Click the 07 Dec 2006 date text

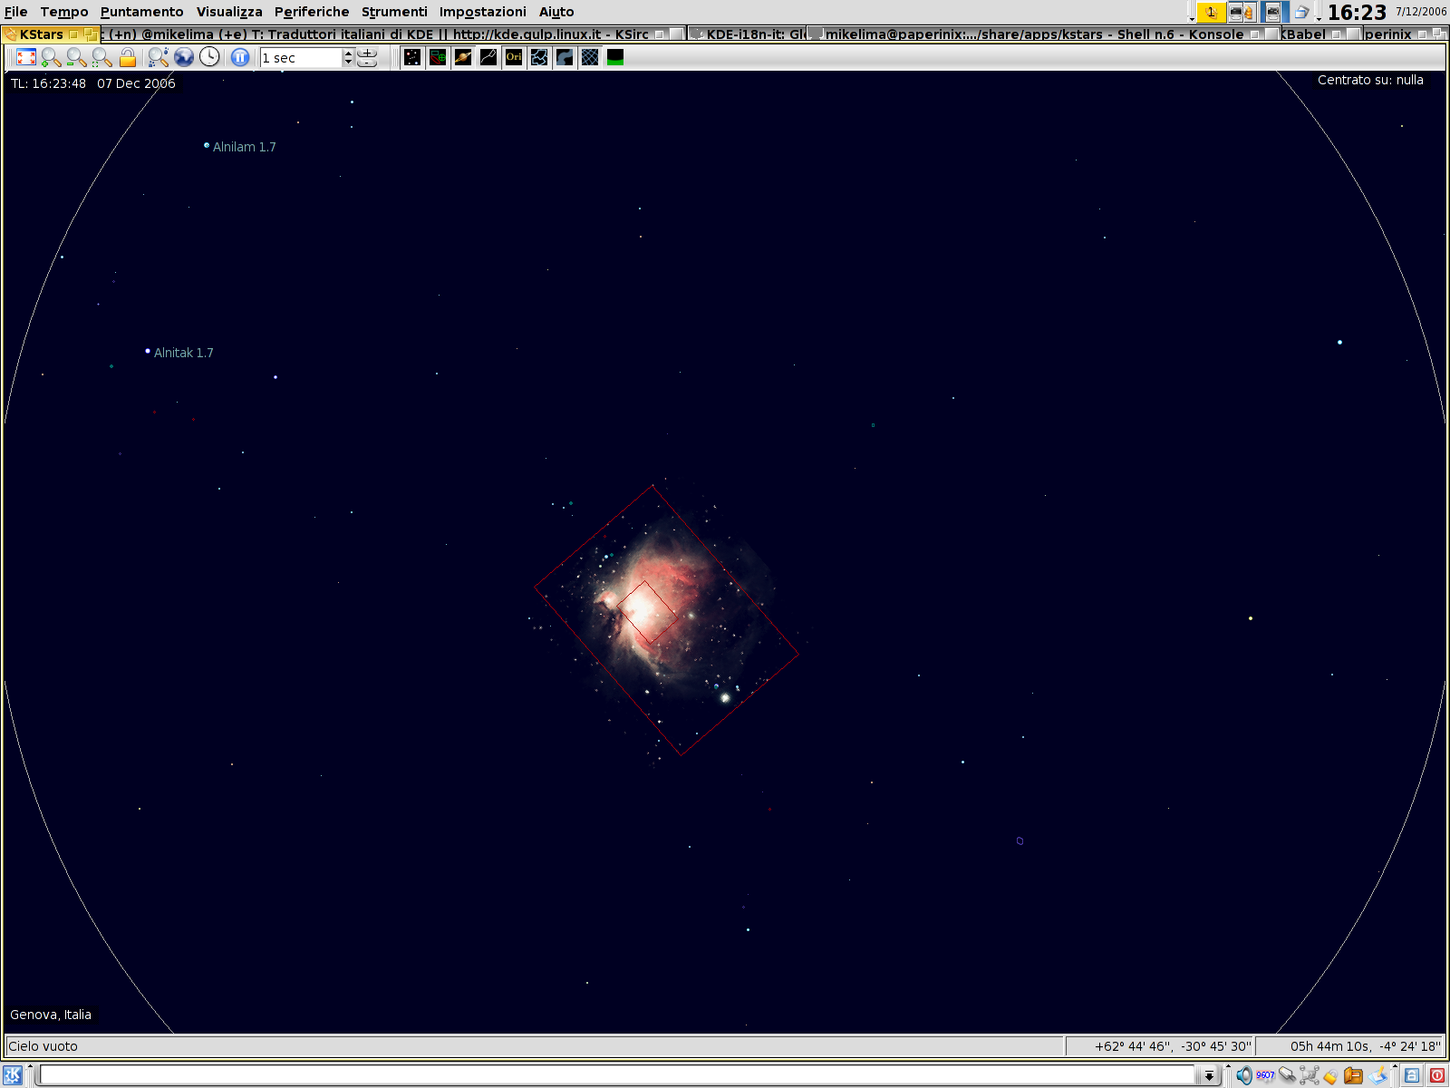click(136, 83)
